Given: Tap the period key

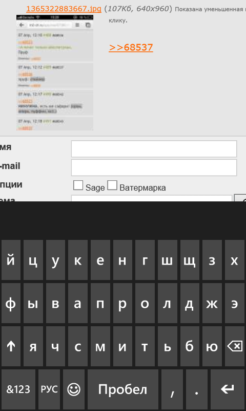Looking at the screenshot, I should (x=197, y=389).
